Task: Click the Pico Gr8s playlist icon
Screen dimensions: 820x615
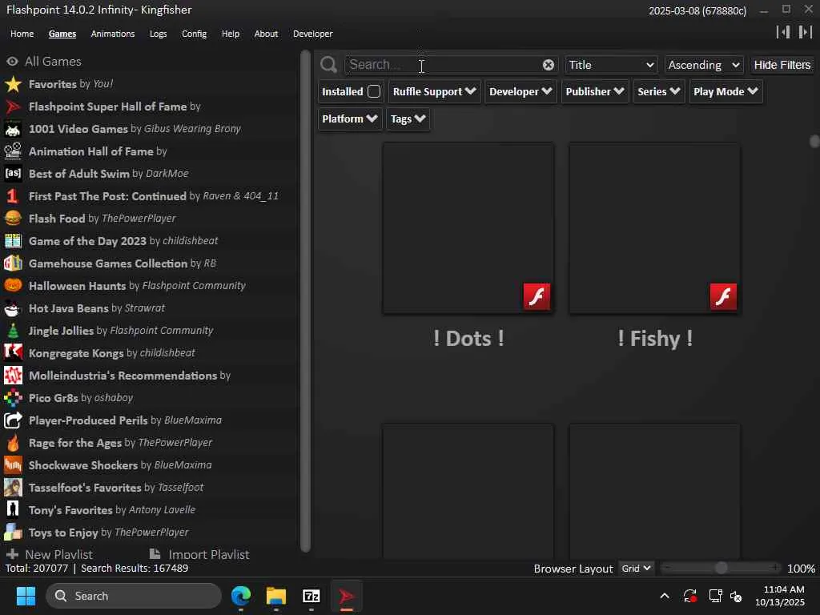Action: click(x=13, y=397)
